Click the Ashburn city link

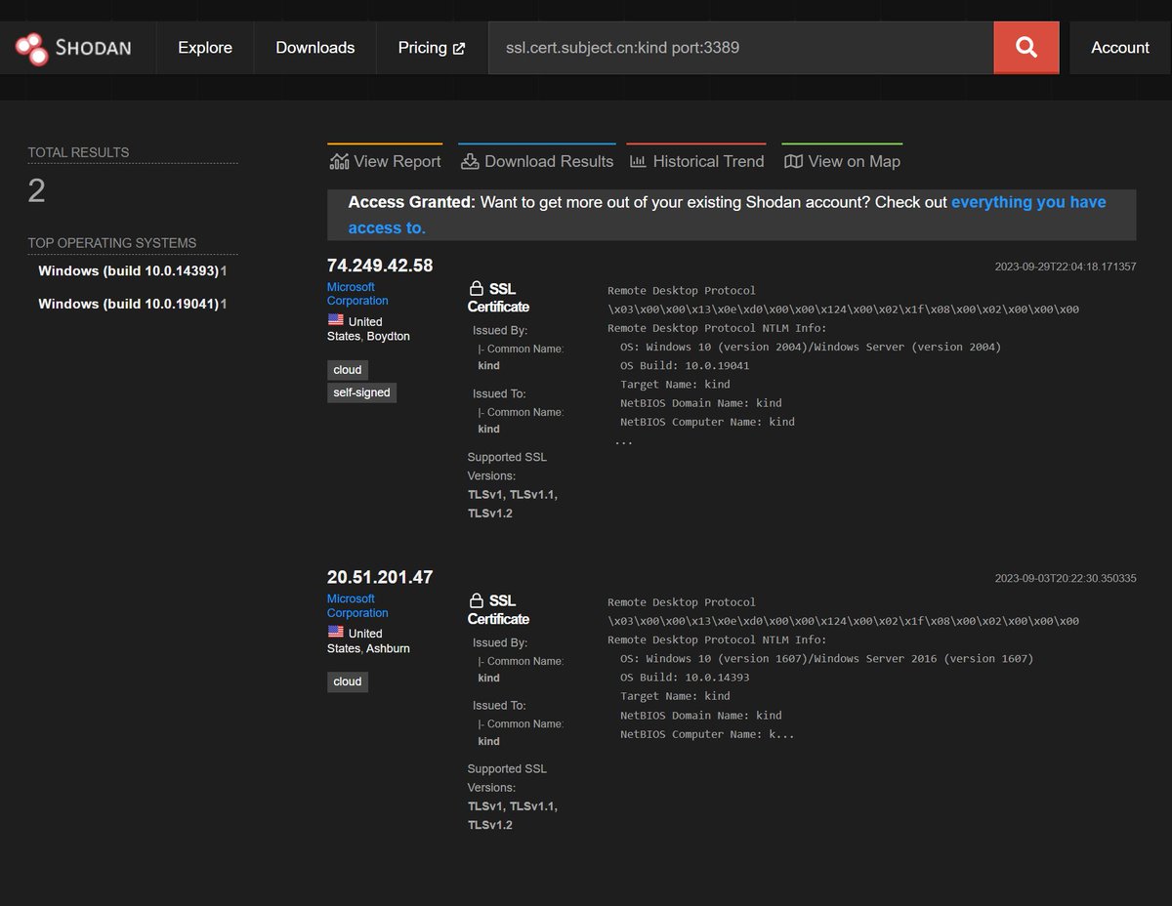coord(388,648)
